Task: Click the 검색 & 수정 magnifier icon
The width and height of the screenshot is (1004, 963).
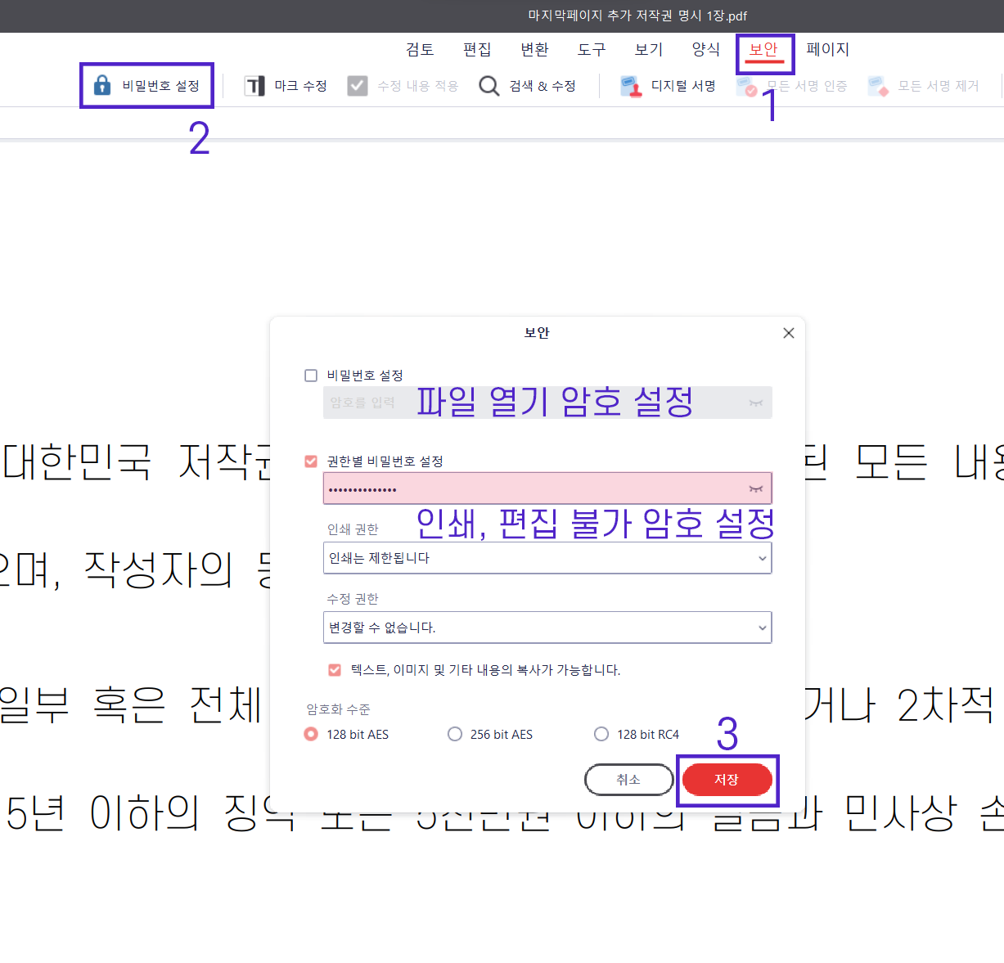Action: tap(489, 86)
